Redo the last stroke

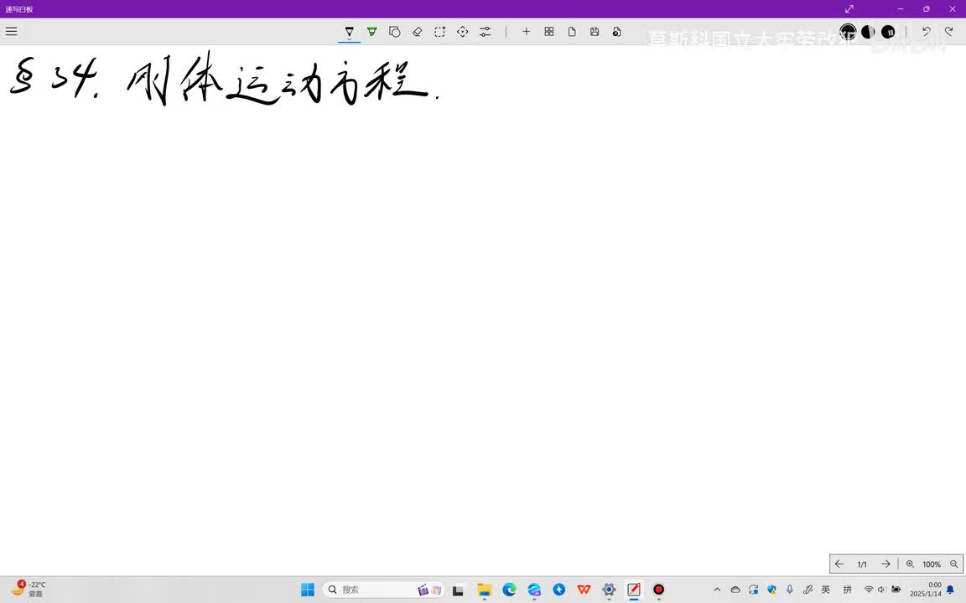[x=948, y=31]
